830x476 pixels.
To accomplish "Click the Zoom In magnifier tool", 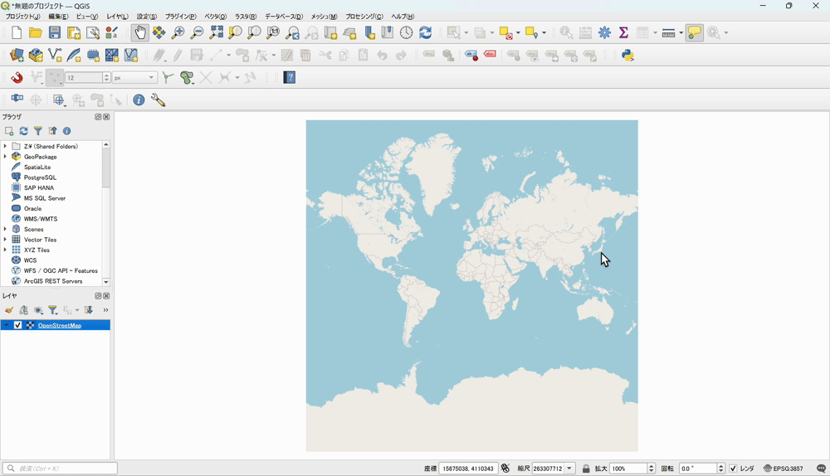I will point(178,33).
